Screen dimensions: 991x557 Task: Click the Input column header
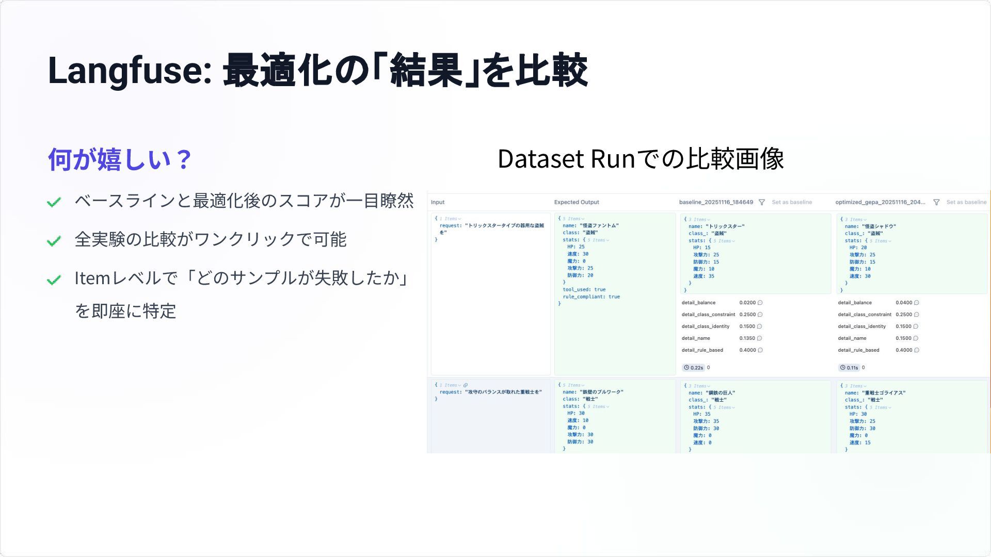[438, 202]
